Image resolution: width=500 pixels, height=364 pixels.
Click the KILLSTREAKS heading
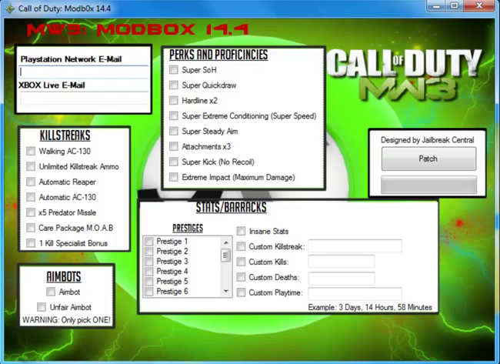[x=65, y=135]
